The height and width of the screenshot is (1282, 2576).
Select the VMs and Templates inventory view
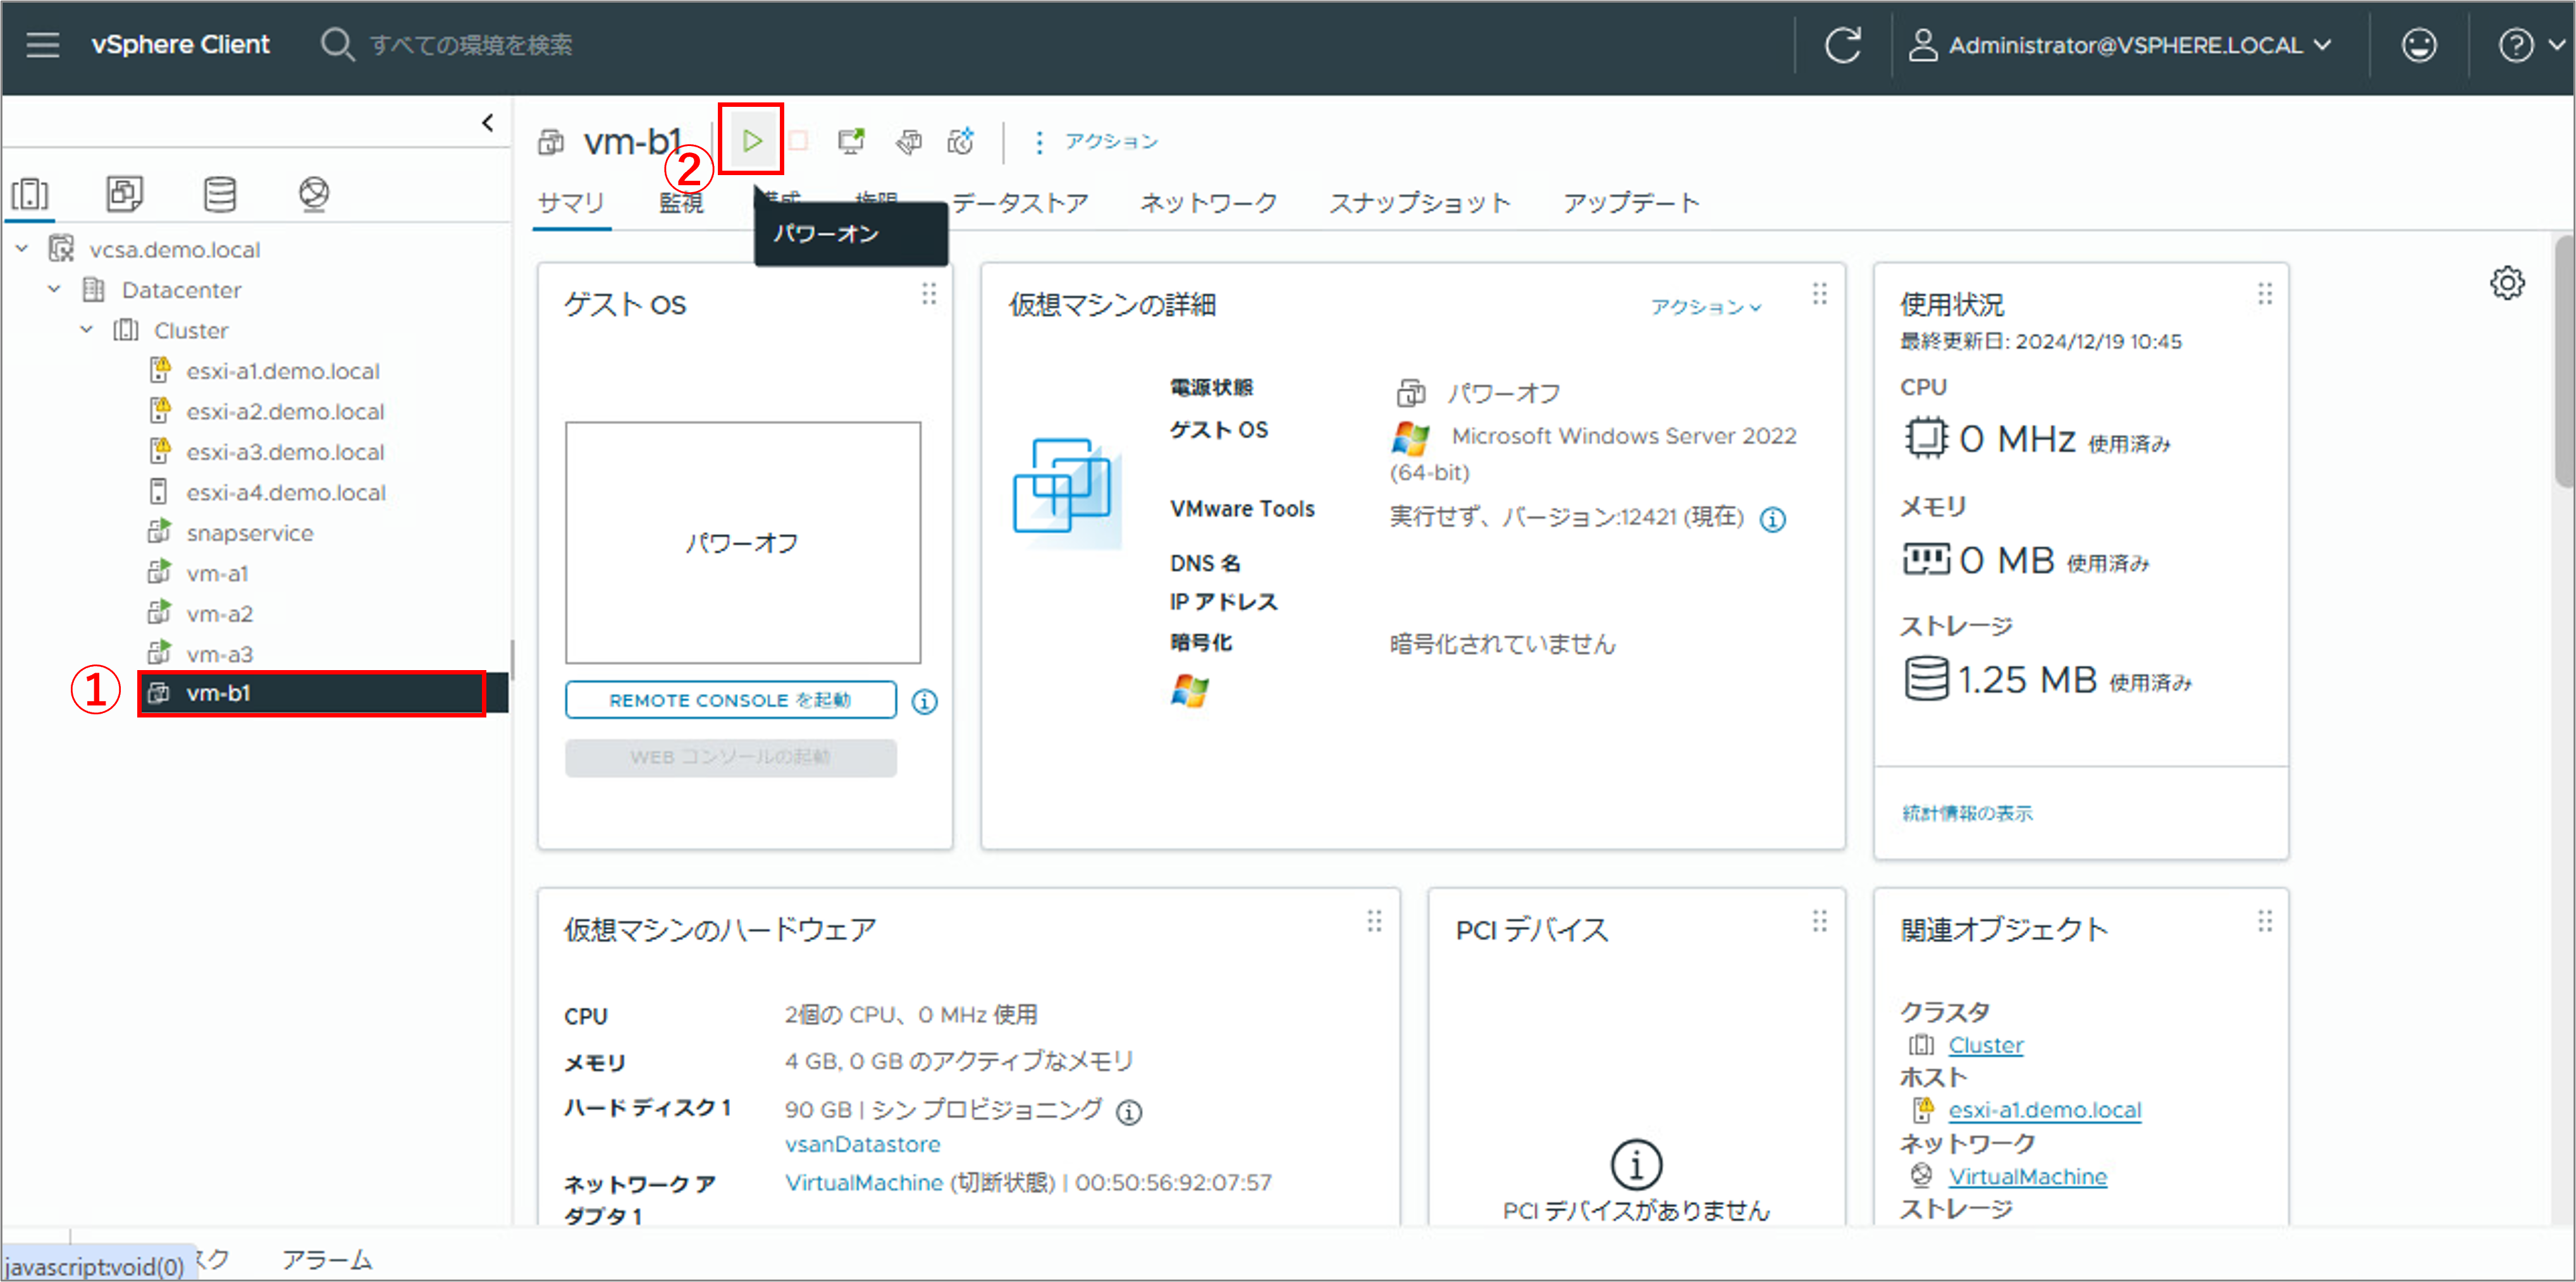pos(125,193)
